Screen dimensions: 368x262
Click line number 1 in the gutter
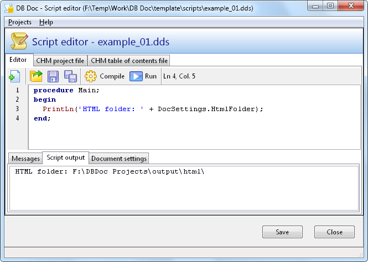(x=17, y=90)
